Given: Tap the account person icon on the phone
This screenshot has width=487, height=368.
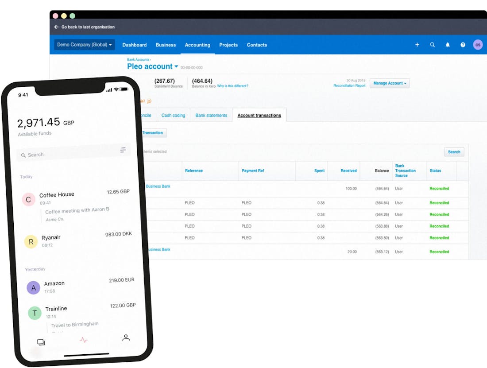Looking at the screenshot, I should (125, 337).
